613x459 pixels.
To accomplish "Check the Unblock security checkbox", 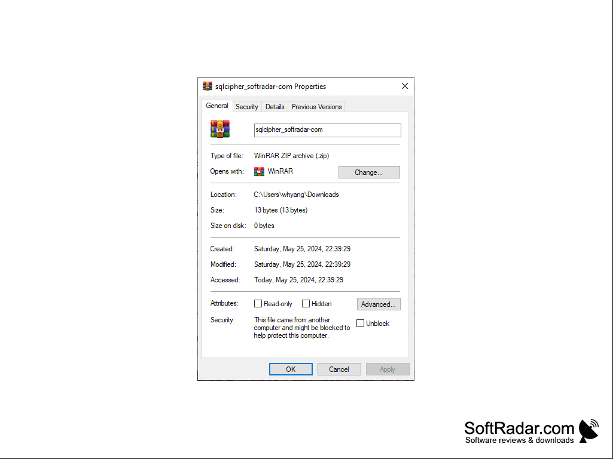I will coord(361,323).
